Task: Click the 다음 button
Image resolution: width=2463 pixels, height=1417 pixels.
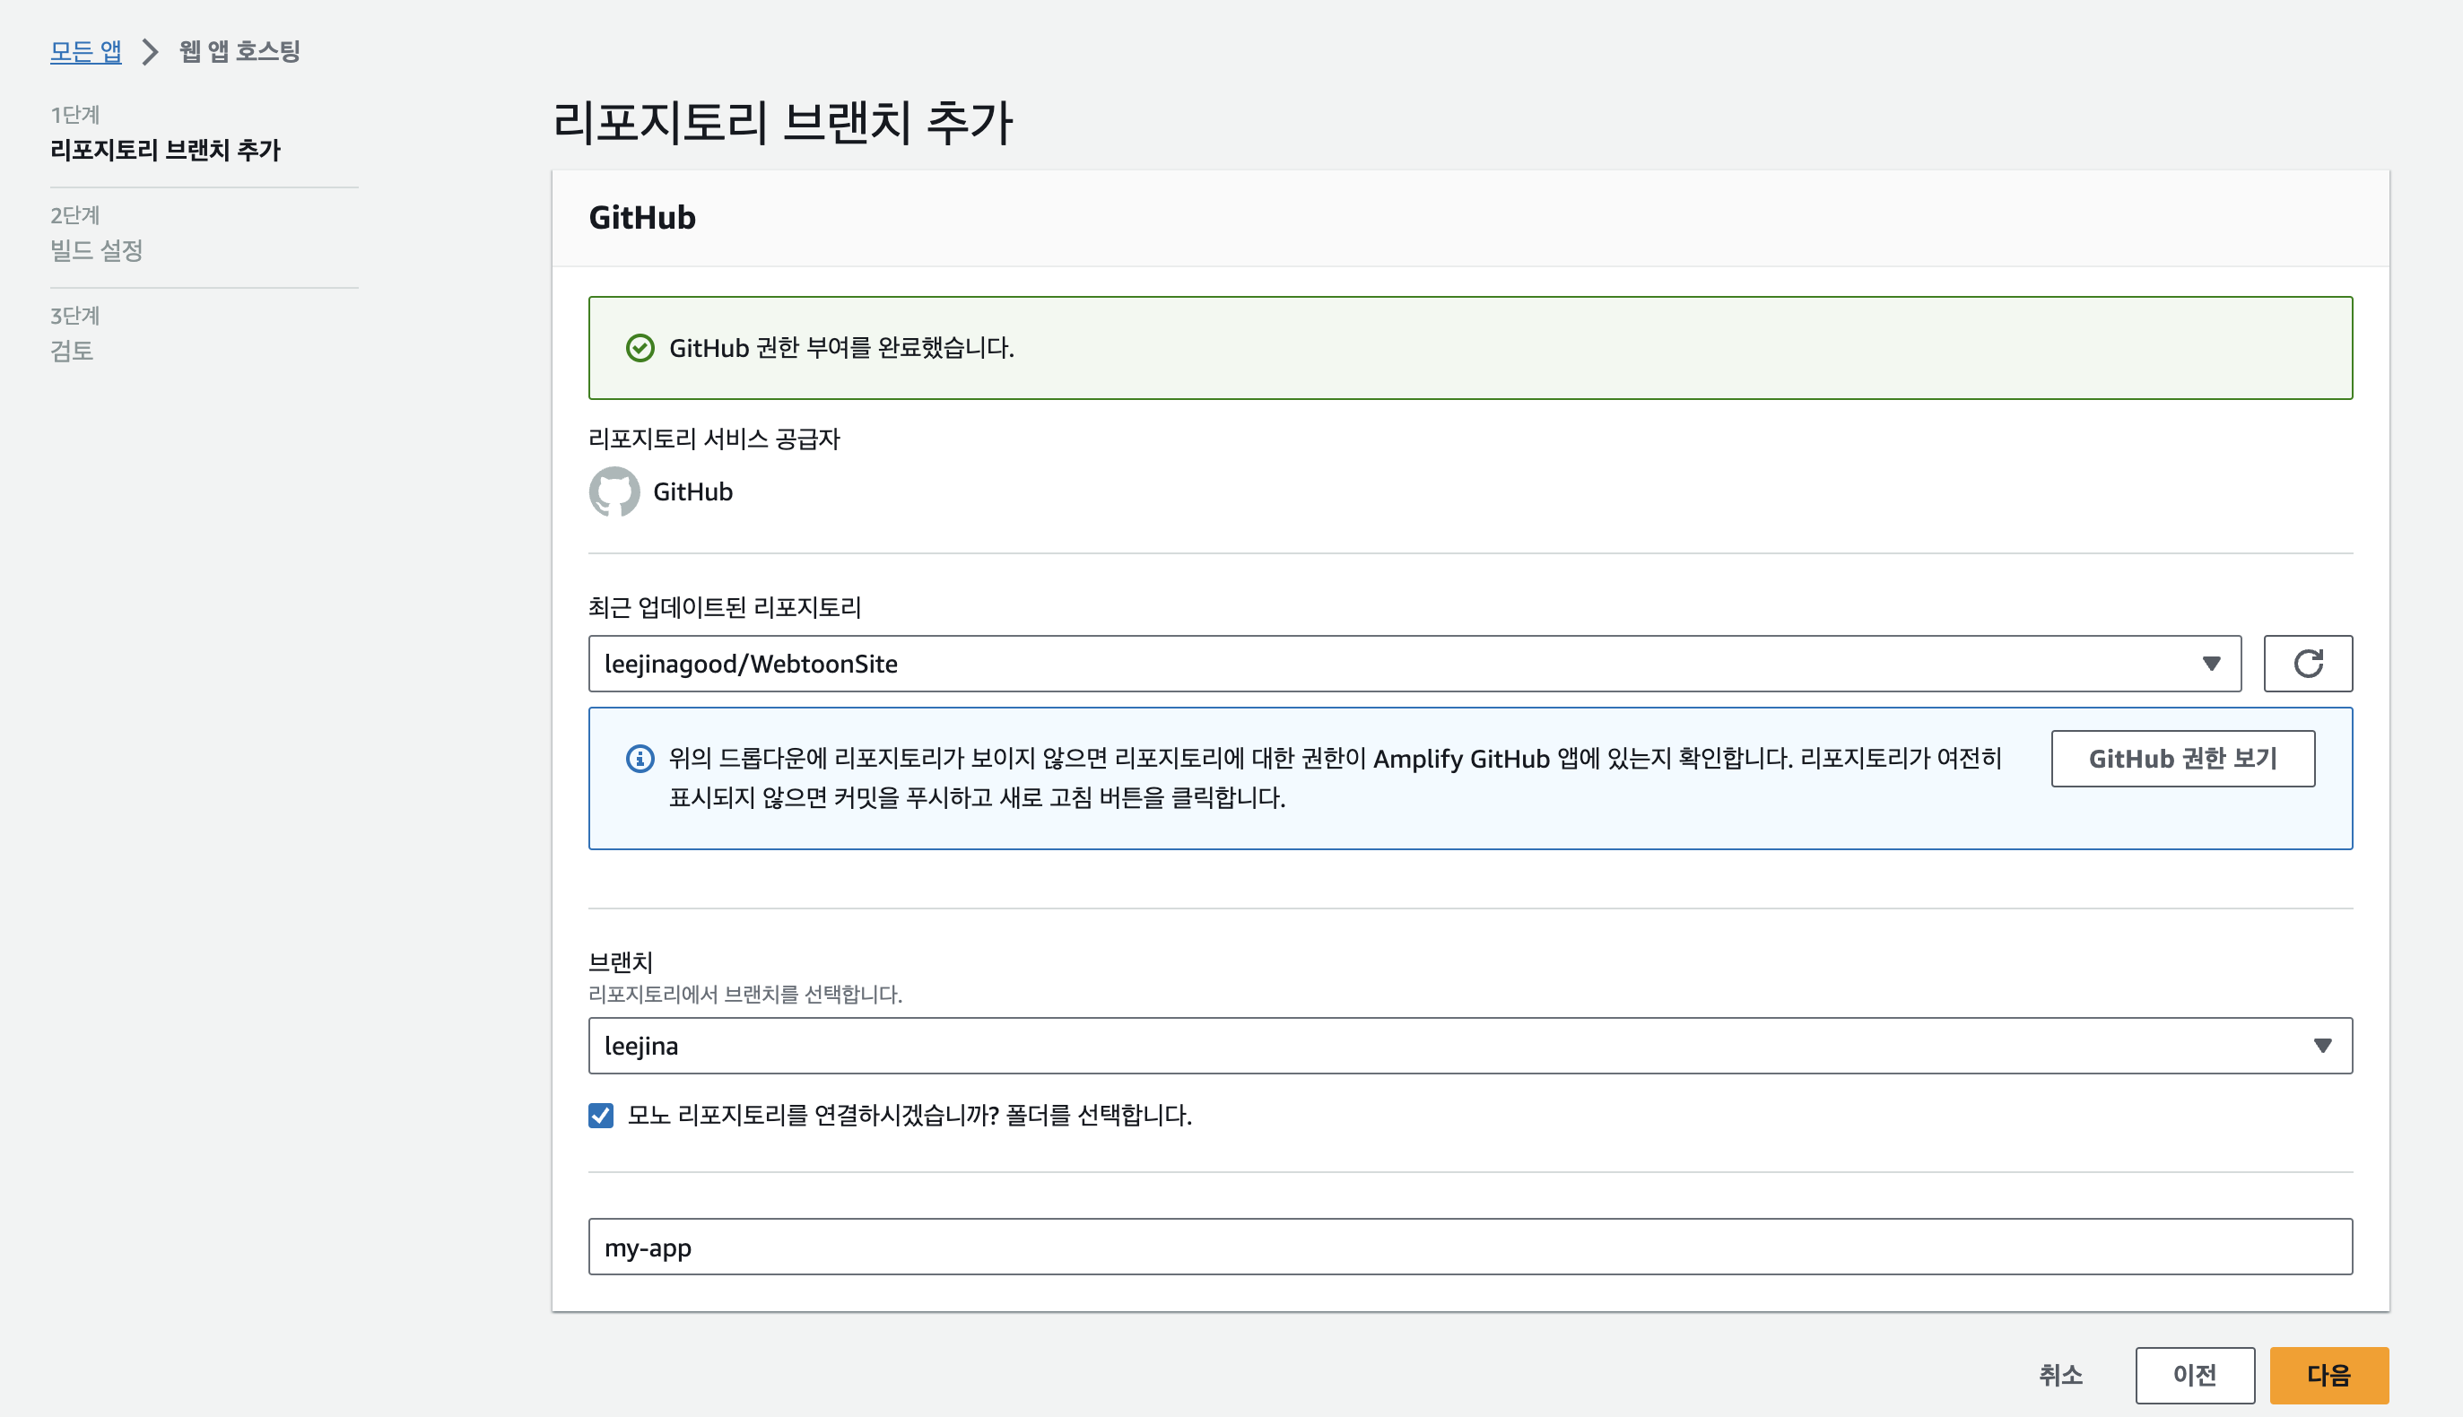Action: click(x=2328, y=1375)
